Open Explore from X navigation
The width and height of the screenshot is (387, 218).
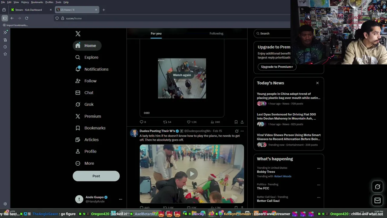click(x=87, y=57)
